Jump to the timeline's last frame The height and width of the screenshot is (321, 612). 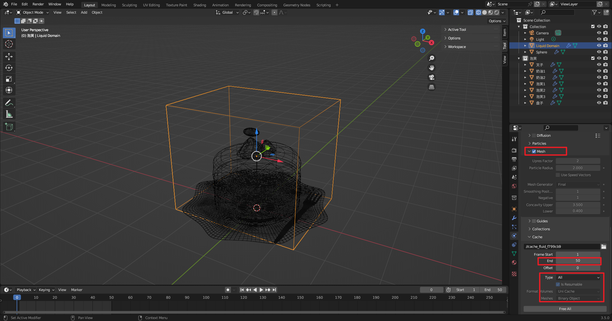pos(274,290)
